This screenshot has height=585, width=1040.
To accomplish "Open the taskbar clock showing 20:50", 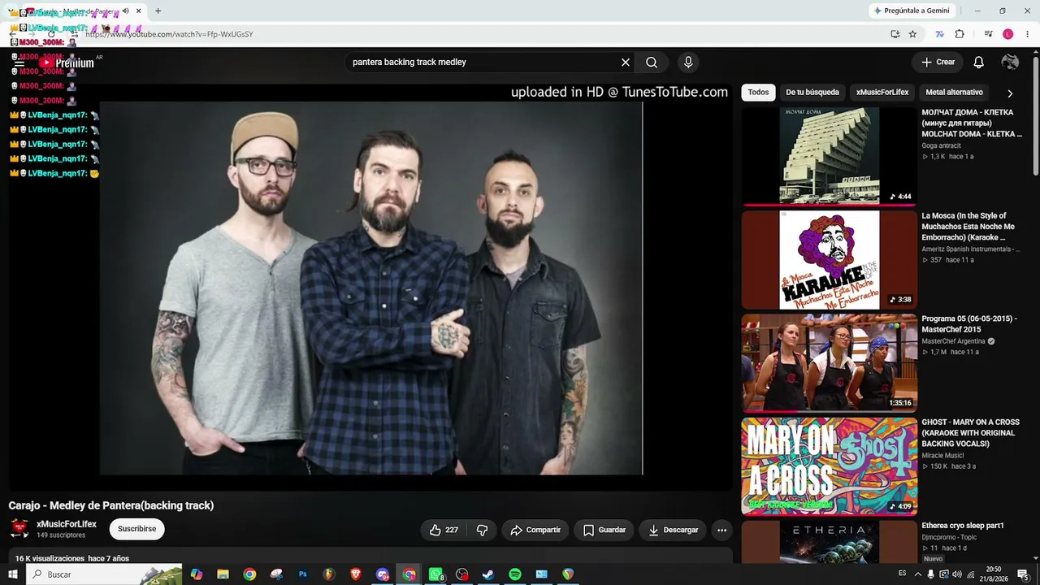I will point(993,574).
